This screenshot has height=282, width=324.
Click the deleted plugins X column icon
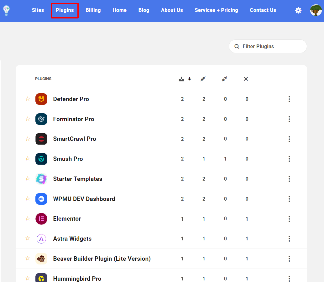246,79
